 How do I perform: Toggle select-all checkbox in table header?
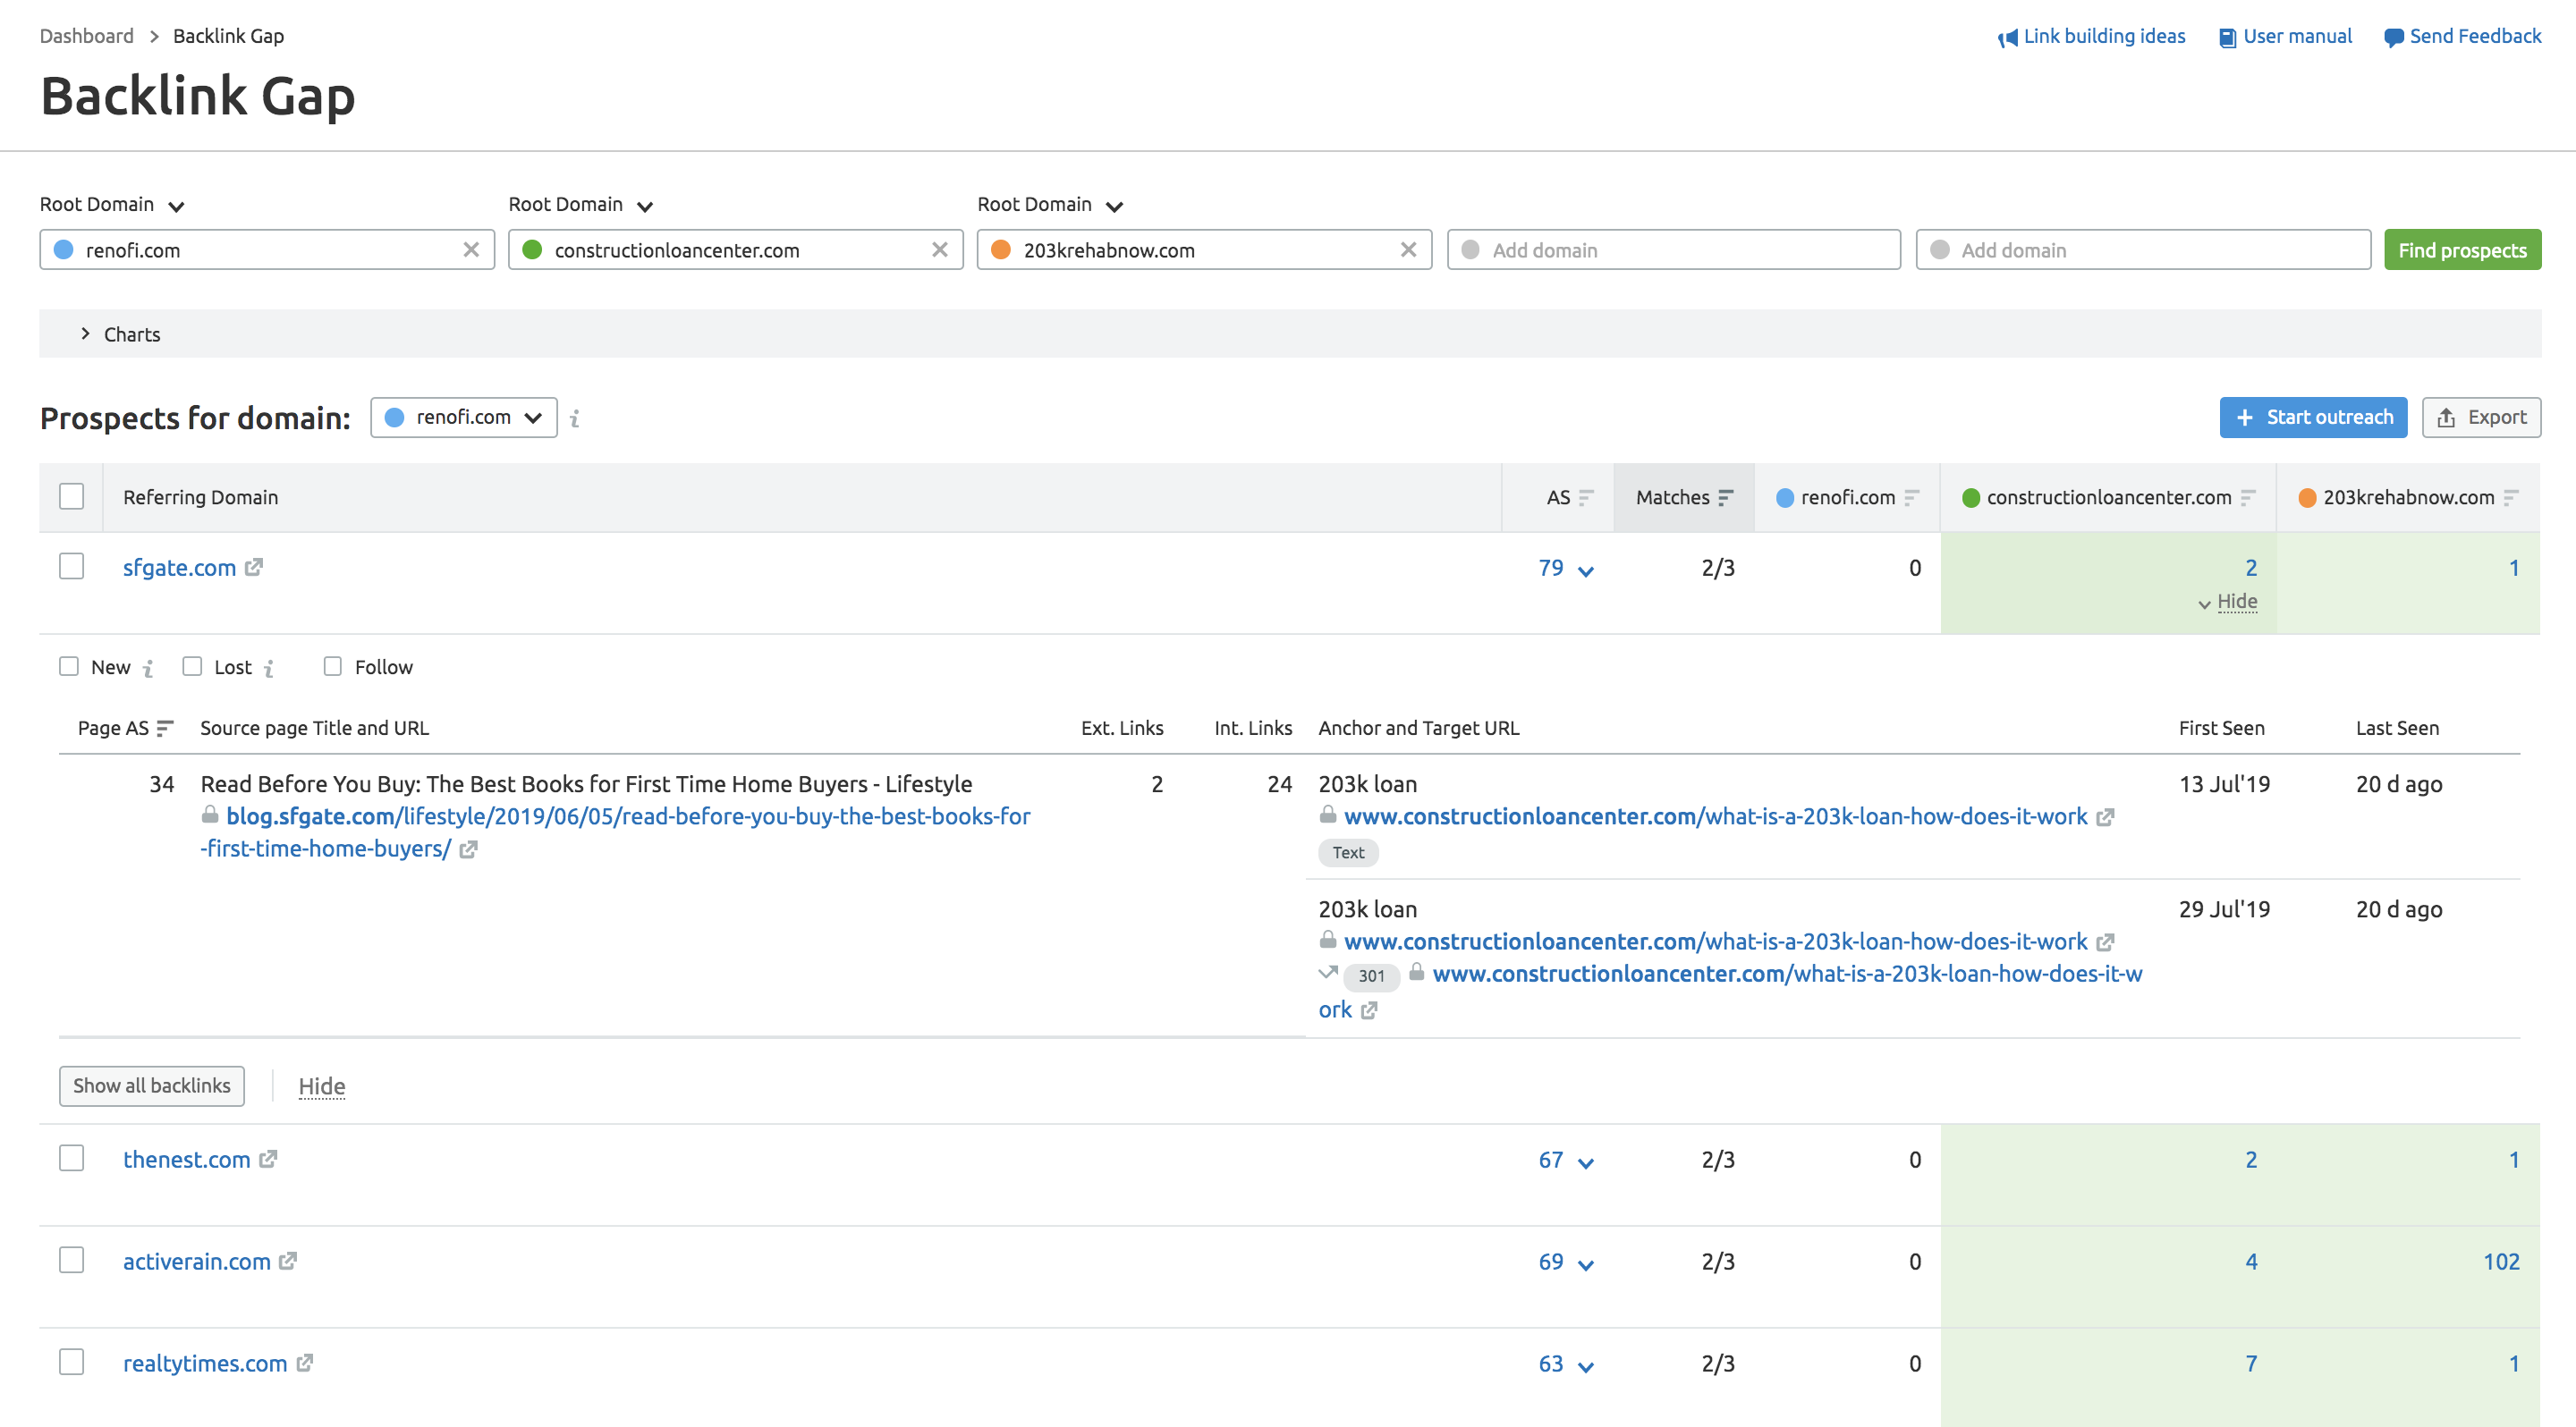(x=71, y=496)
